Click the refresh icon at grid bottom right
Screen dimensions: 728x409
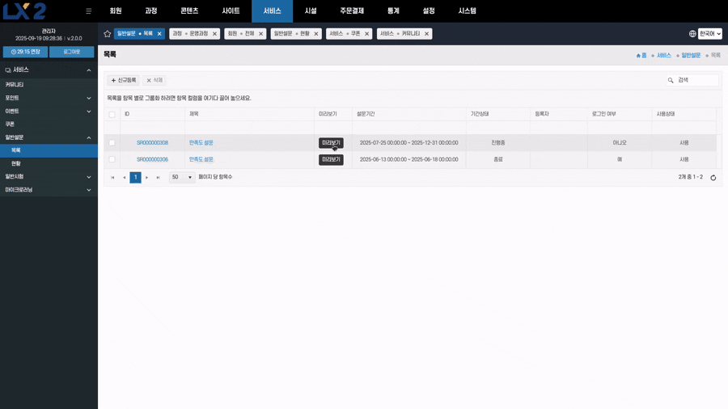click(713, 178)
